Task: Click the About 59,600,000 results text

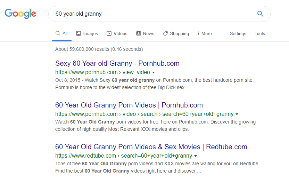Action: (99, 49)
